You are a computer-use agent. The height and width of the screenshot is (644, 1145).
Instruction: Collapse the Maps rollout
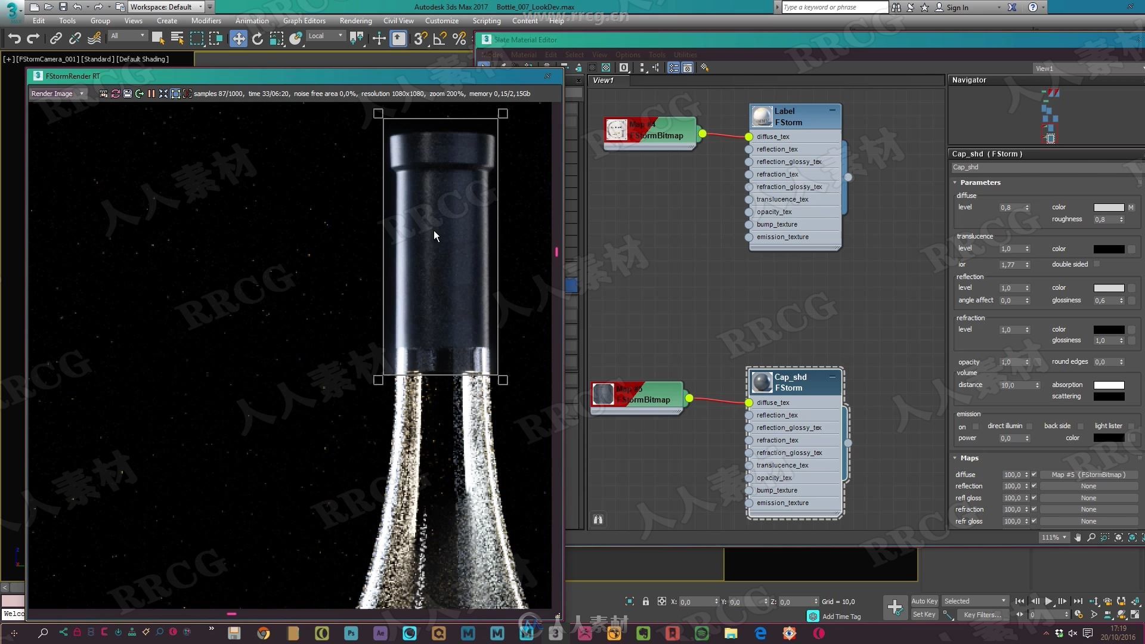[969, 458]
